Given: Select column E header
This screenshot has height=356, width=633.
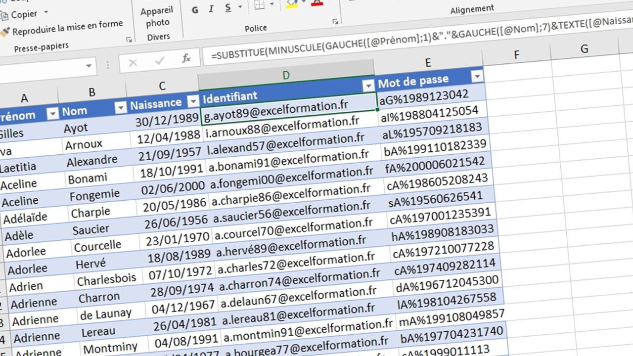Looking at the screenshot, I should click(x=428, y=63).
